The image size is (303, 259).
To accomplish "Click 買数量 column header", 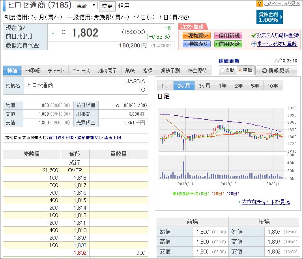I will tap(119, 154).
